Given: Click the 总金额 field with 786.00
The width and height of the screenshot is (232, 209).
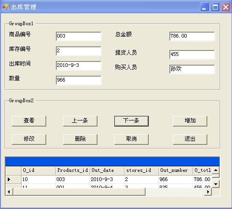Looking at the screenshot, I should click(x=192, y=36).
